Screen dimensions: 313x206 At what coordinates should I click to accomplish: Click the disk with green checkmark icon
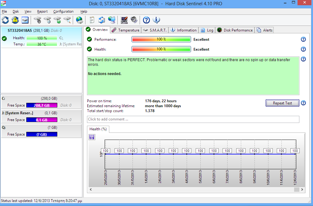(x=57, y=20)
